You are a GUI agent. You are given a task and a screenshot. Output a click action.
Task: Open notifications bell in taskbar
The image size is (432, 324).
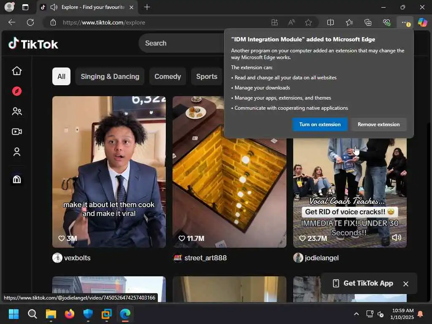coord(421,314)
